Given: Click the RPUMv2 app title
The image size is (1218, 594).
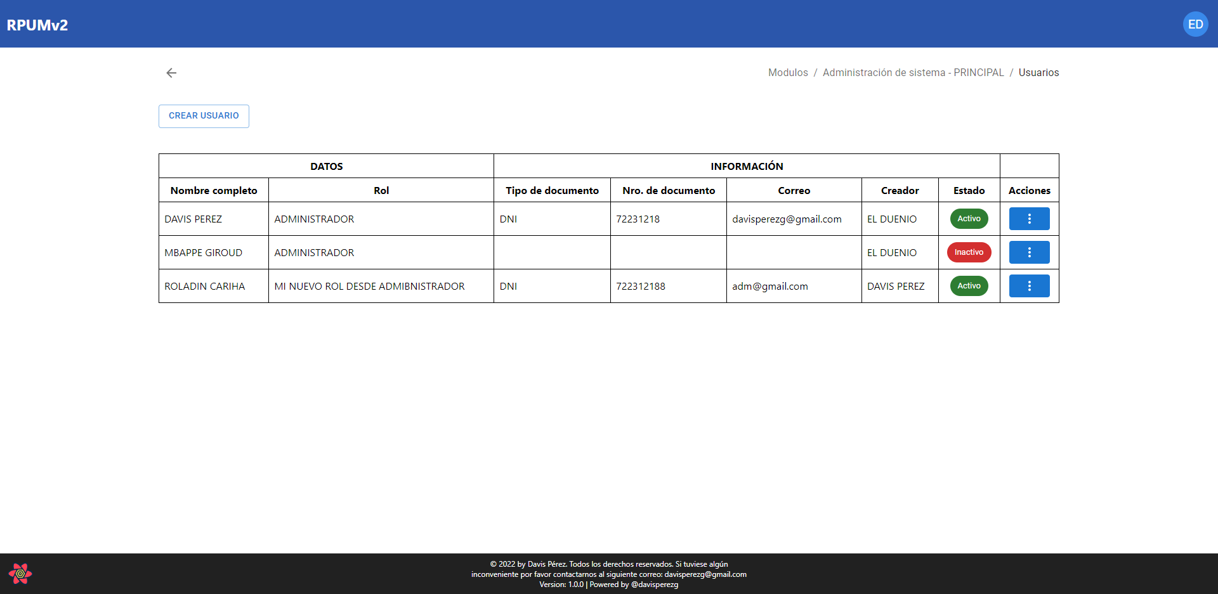Looking at the screenshot, I should (x=37, y=25).
